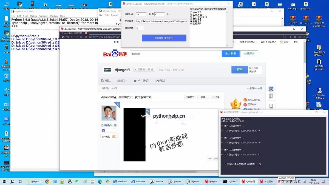Click the browser home icon
This screenshot has width=329, height=185.
tap(63, 37)
